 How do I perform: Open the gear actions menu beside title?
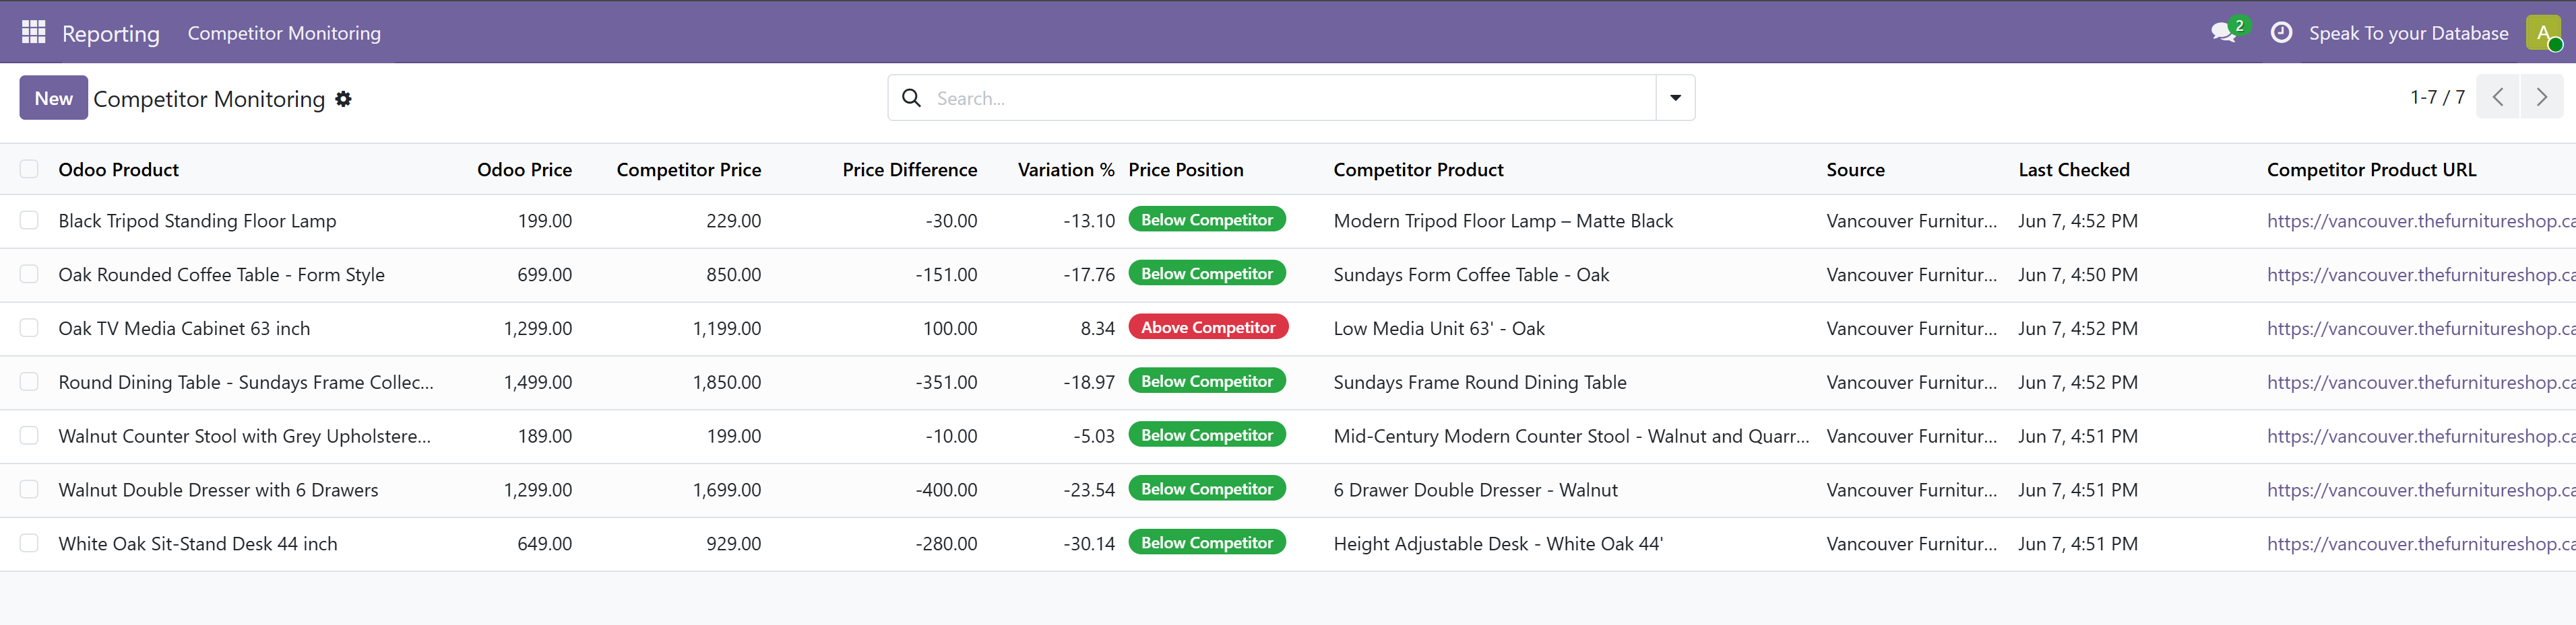pos(343,99)
